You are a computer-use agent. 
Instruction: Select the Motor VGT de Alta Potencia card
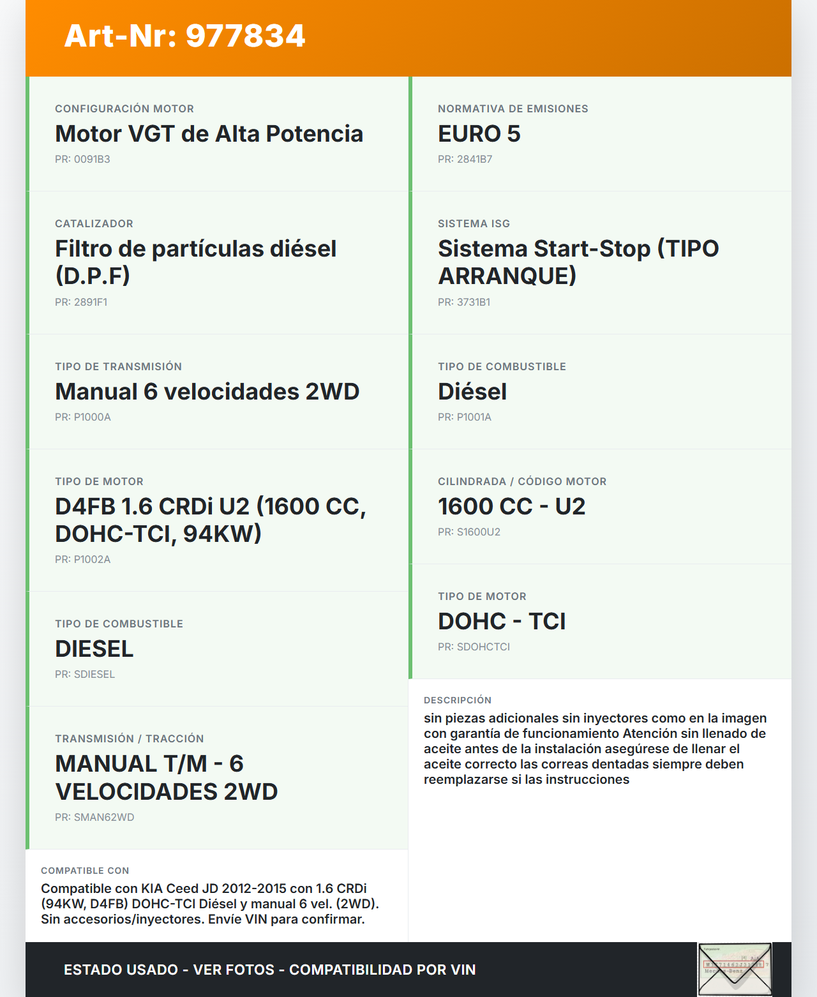217,133
